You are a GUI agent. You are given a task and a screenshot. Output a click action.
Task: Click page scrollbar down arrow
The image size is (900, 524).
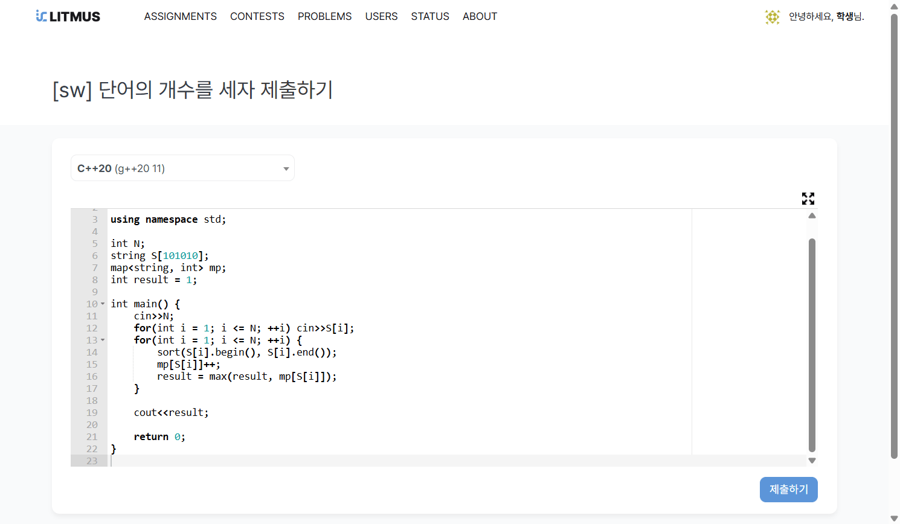click(x=894, y=518)
